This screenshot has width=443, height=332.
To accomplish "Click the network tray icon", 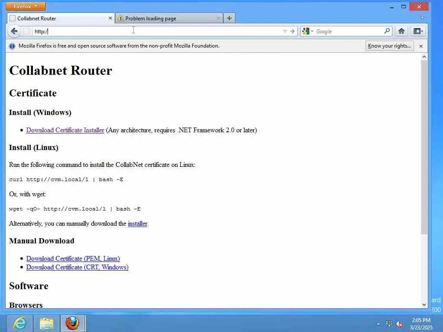I will pos(389,324).
